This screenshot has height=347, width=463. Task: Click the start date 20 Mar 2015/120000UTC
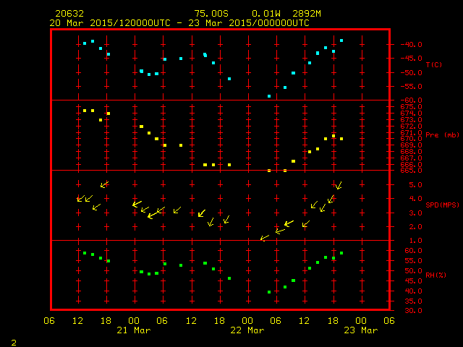(110, 23)
